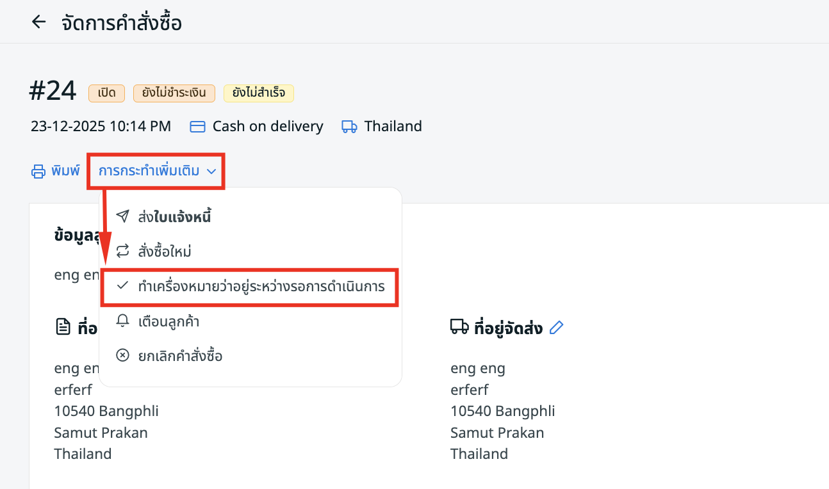Click the reorder arrows icon
This screenshot has height=489, width=829.
click(122, 252)
